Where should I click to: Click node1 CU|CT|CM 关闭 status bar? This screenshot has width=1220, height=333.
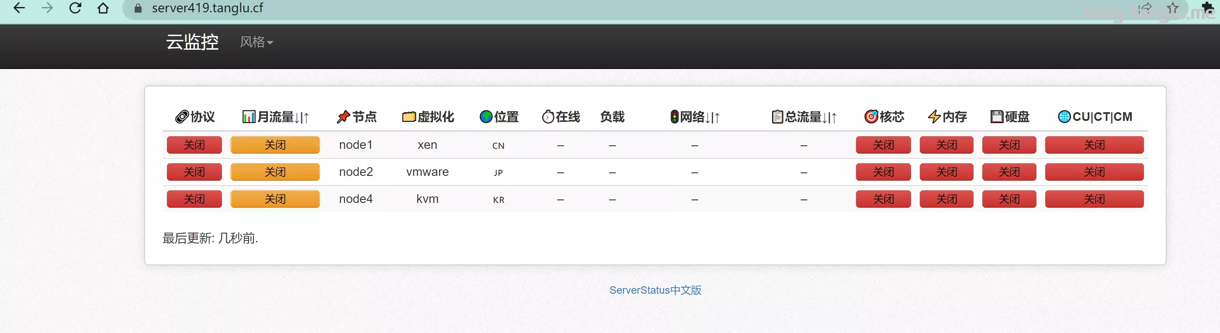1094,145
